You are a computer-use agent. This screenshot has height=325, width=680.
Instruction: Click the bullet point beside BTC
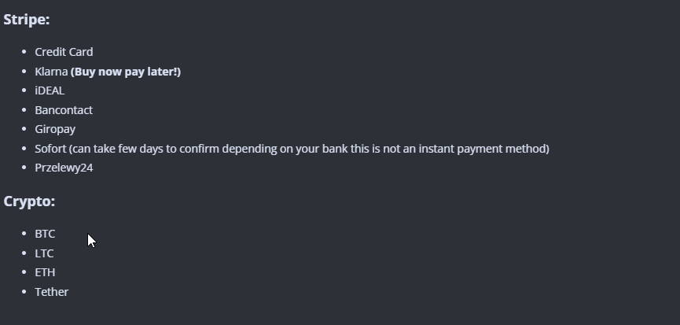[x=24, y=234]
